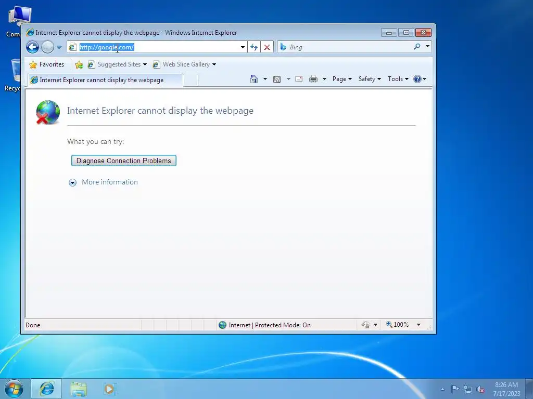The width and height of the screenshot is (533, 399).
Task: Click the Show desktop button beside the clock
Action: (529, 389)
